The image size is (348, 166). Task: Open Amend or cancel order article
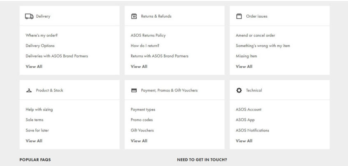(x=255, y=35)
